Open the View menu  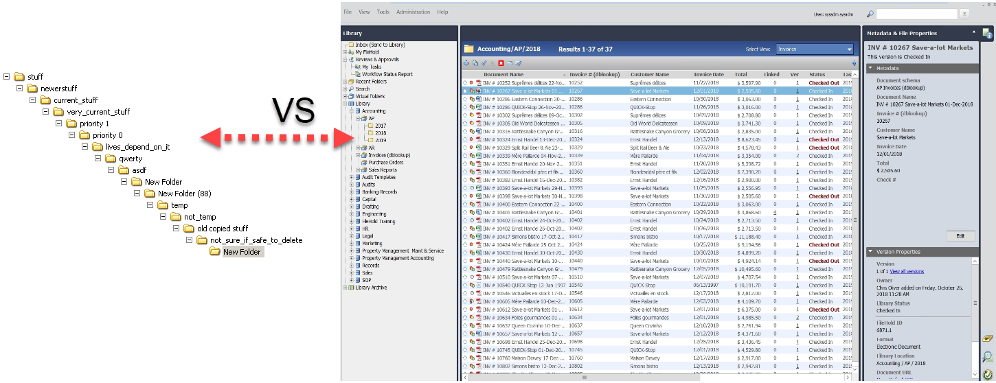click(364, 12)
